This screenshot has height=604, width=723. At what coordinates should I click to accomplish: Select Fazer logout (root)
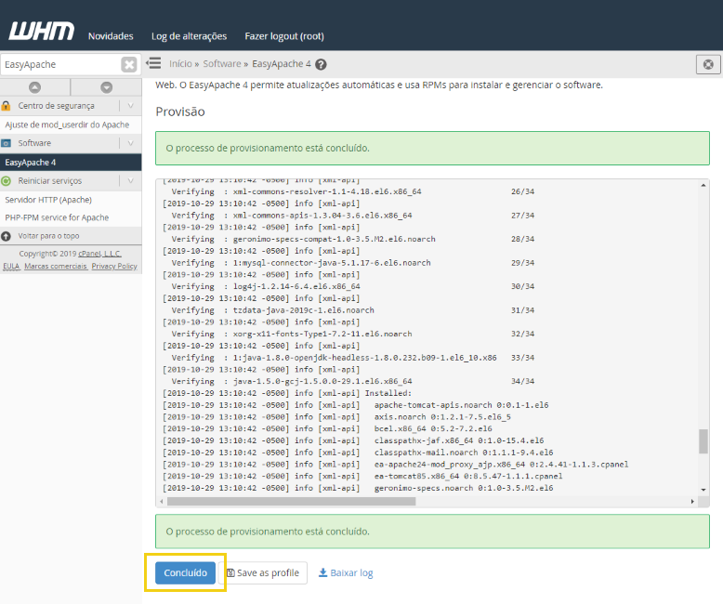[284, 36]
